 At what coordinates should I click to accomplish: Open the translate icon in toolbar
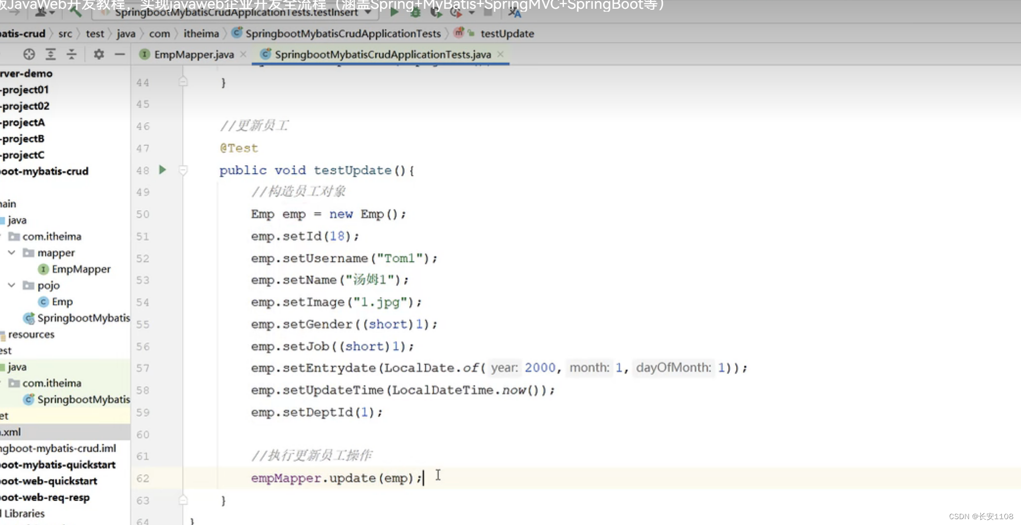(515, 13)
